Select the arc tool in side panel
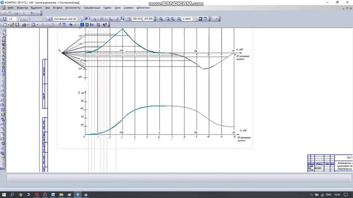This screenshot has height=198, width=353. tap(3, 100)
